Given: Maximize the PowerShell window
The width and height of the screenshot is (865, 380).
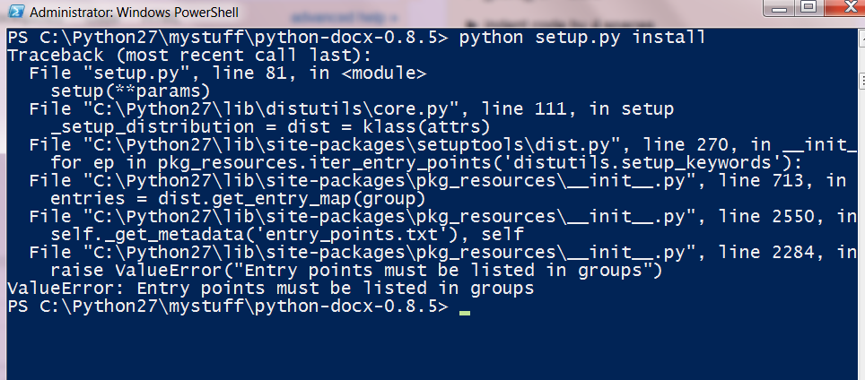Looking at the screenshot, I should [804, 10].
